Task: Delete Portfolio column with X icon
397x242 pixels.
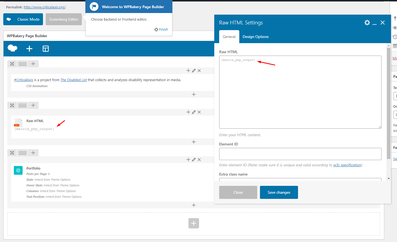Action: [x=199, y=160]
